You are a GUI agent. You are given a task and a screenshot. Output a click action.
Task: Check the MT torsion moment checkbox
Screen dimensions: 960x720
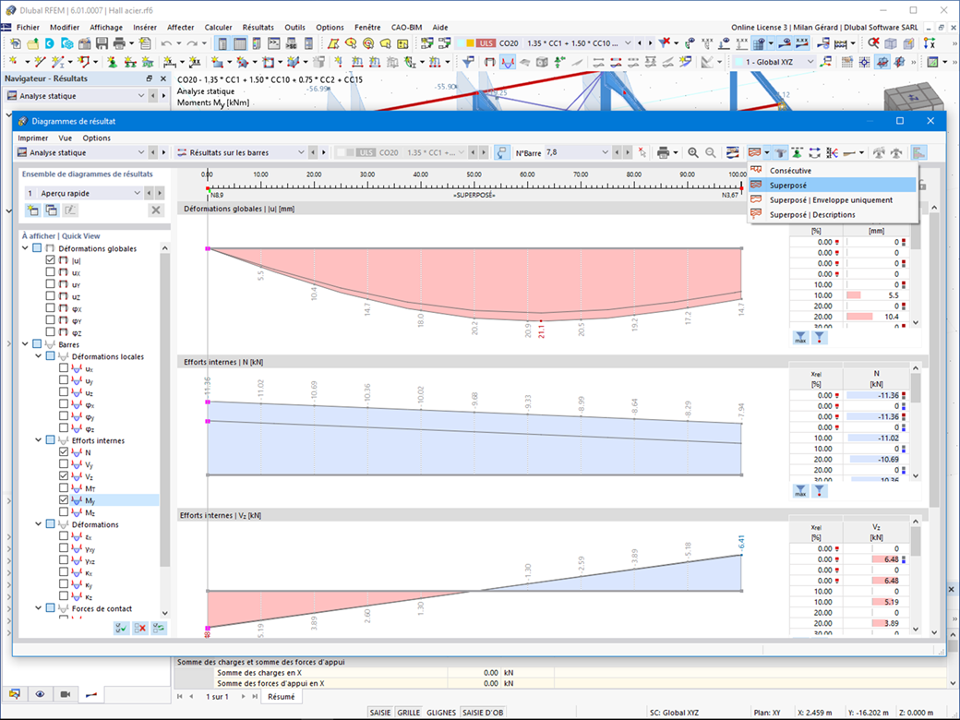pos(64,488)
